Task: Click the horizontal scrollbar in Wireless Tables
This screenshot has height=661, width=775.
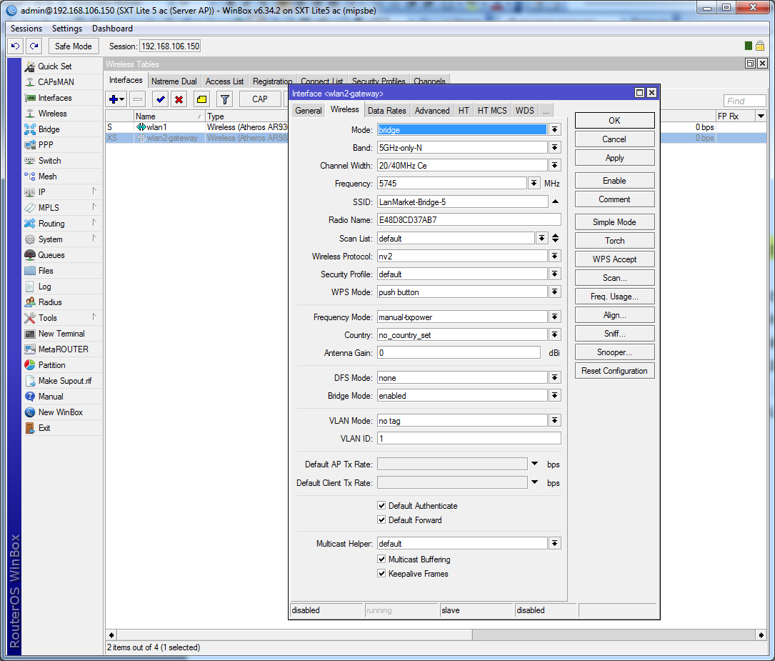Action: tap(293, 635)
